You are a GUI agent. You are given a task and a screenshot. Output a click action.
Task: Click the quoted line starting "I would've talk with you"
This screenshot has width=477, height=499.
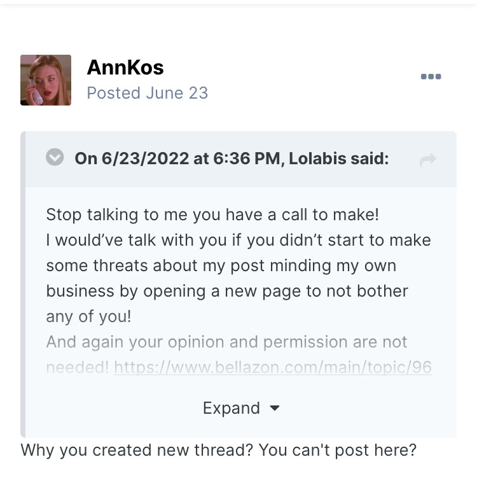point(238,239)
